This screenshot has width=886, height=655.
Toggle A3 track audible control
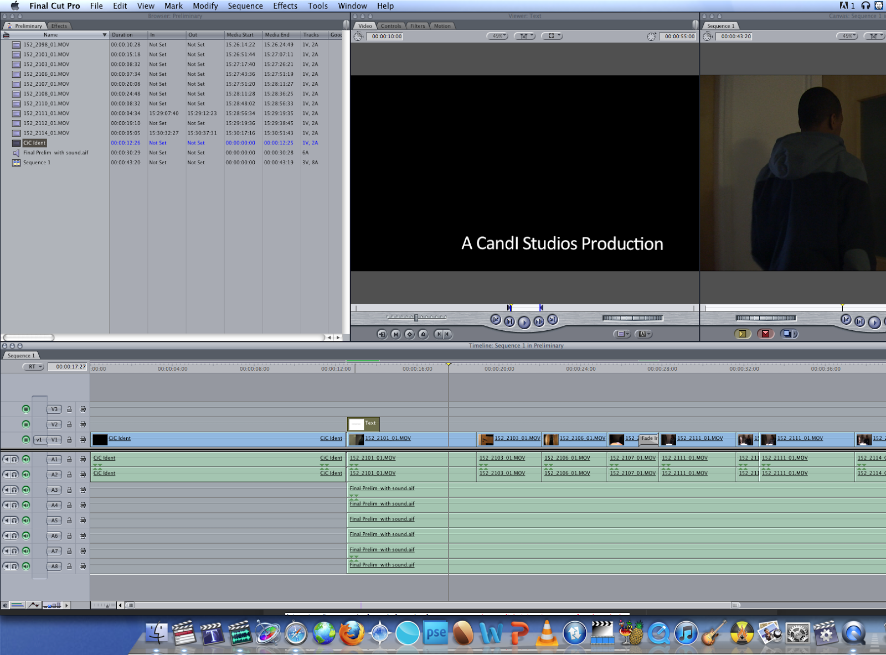pos(26,490)
